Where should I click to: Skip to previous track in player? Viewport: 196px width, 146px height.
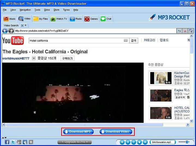coord(122,142)
